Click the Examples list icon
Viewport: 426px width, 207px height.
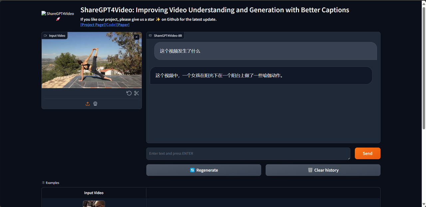pyautogui.click(x=43, y=183)
